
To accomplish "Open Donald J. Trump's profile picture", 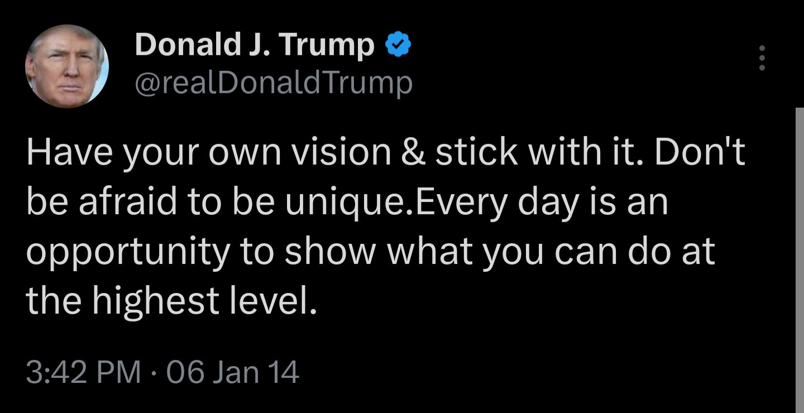I will [67, 66].
